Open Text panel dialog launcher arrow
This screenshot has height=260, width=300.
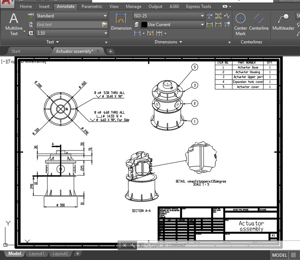[106, 42]
